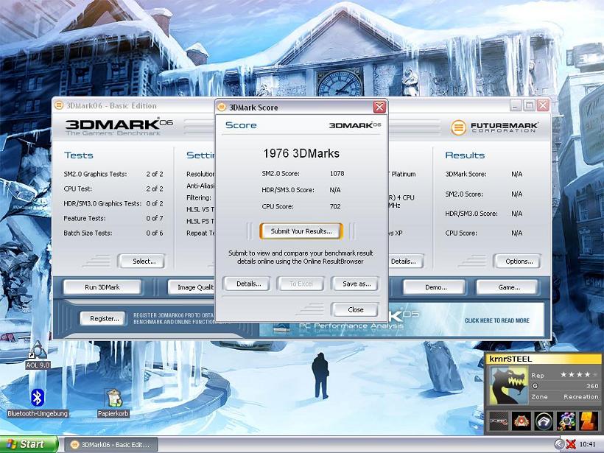Screen dimensions: 604x453
Task: Open system Details in main window
Action: 405,261
